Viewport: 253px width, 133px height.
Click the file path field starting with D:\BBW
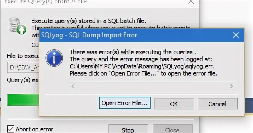23,67
